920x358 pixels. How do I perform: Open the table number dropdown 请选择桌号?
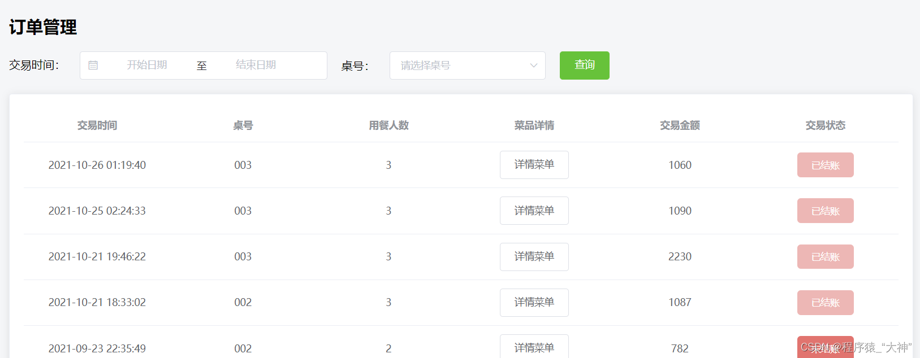458,66
